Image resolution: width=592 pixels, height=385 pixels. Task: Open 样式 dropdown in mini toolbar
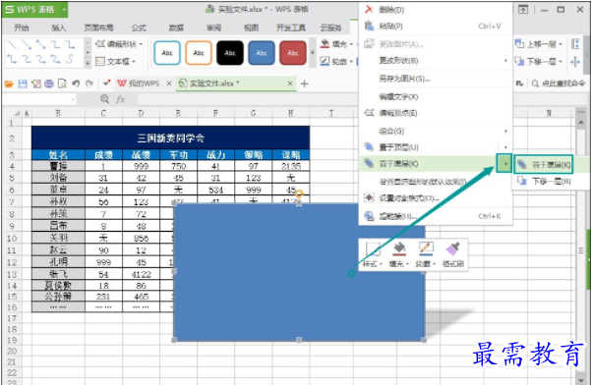coord(373,254)
